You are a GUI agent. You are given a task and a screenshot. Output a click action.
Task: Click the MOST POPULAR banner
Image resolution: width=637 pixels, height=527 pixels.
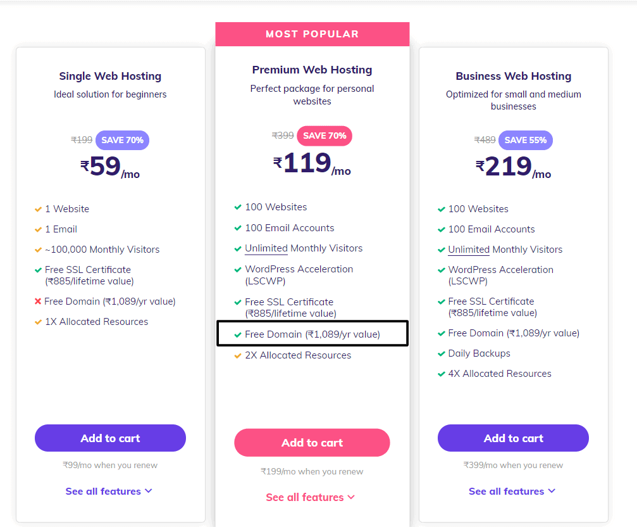[312, 34]
